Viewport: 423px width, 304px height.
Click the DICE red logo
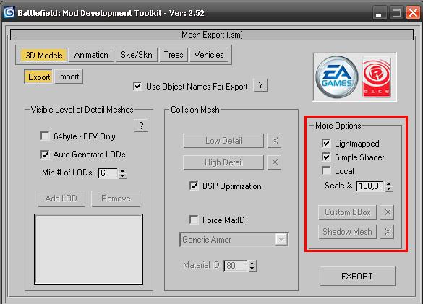tap(377, 77)
